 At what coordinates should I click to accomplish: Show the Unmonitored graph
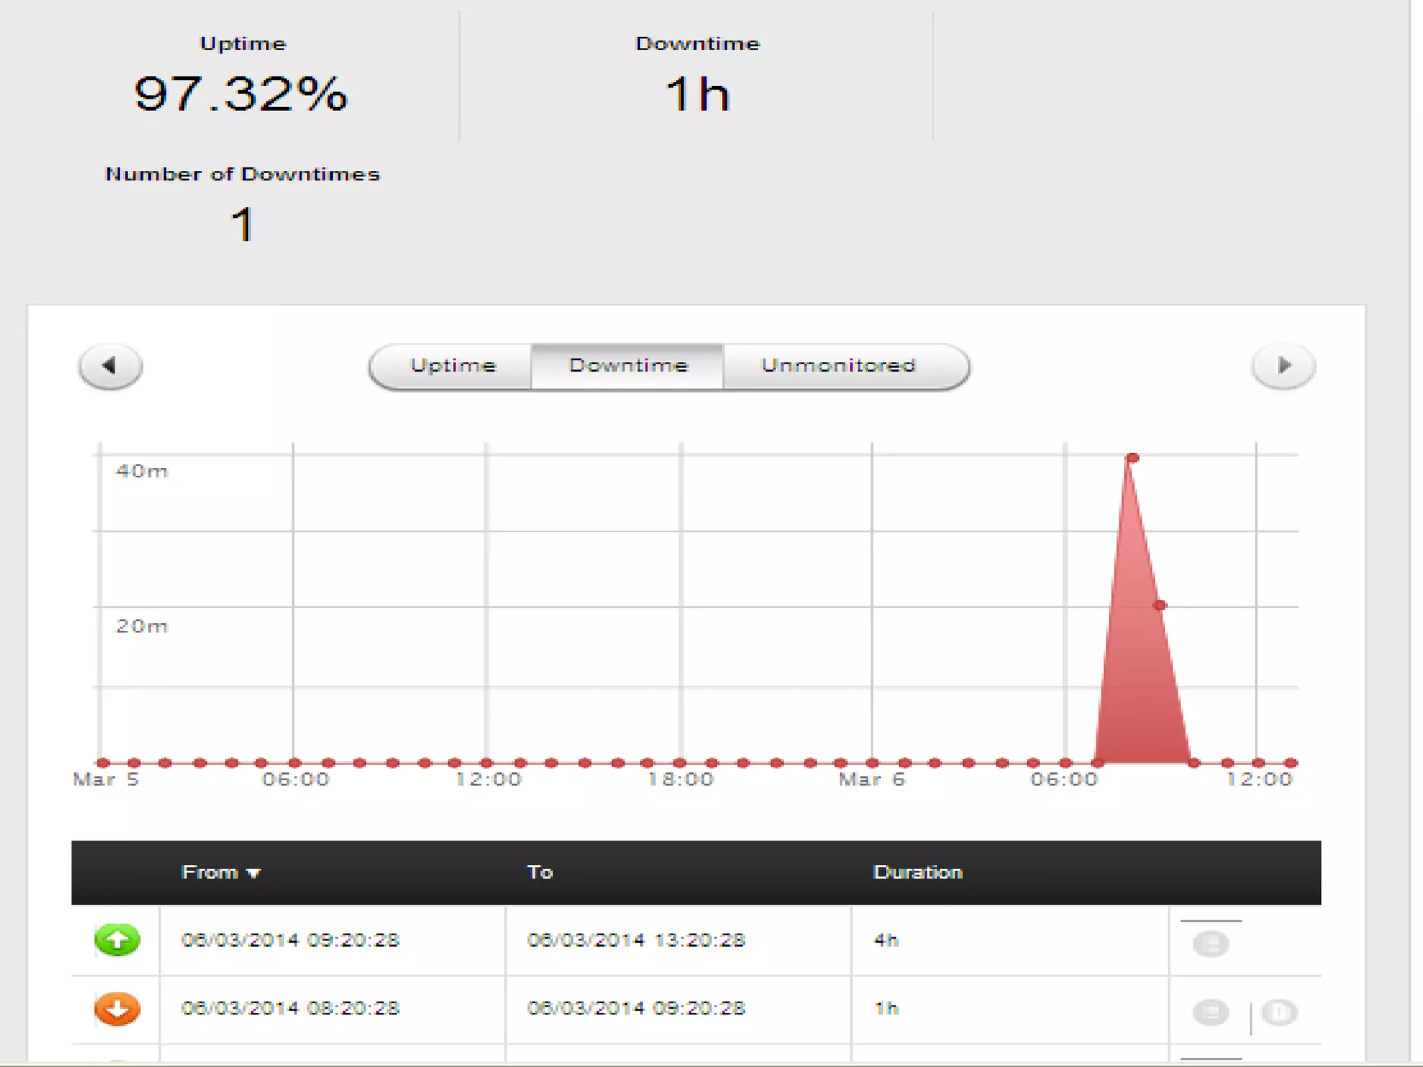tap(838, 366)
